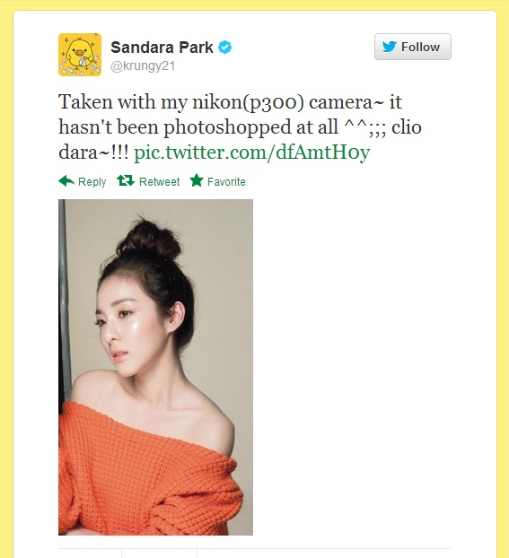Click the retweet arrows icon

point(126,181)
